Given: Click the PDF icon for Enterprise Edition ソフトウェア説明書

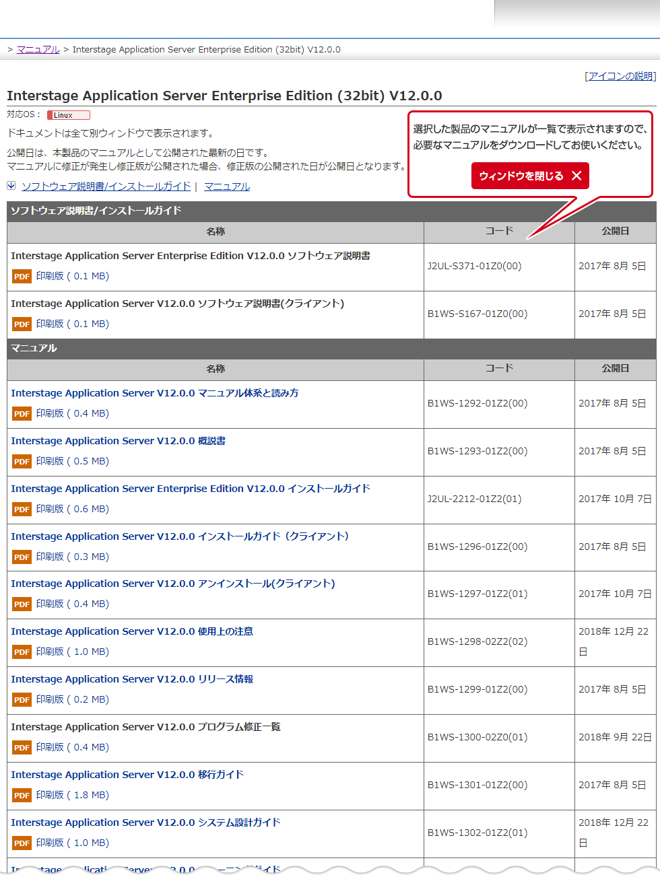Looking at the screenshot, I should pyautogui.click(x=22, y=277).
